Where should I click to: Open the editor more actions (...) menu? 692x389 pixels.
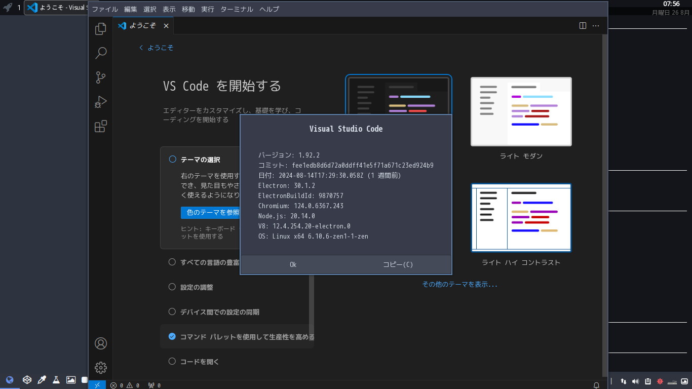(596, 25)
